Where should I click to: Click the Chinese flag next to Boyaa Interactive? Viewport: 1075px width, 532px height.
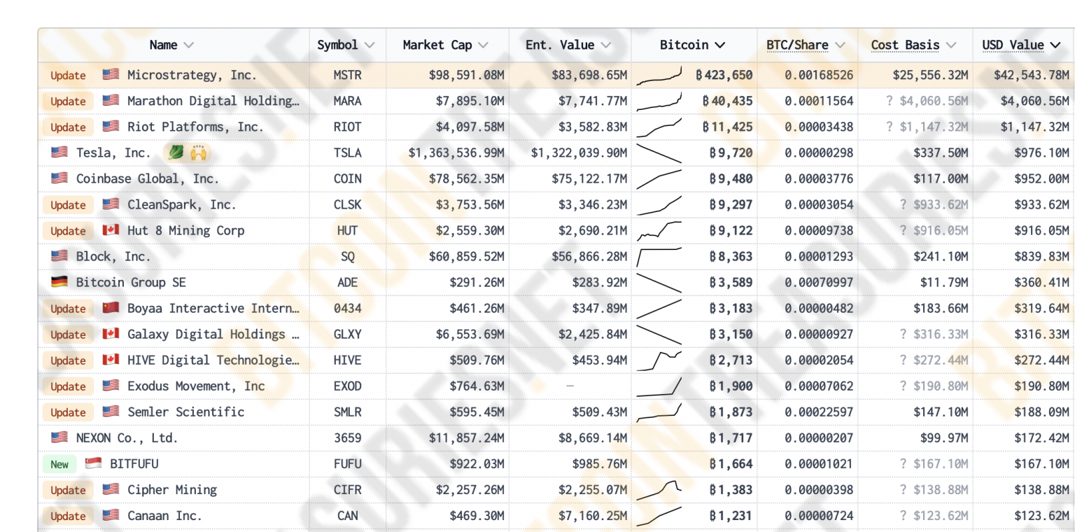(x=111, y=308)
